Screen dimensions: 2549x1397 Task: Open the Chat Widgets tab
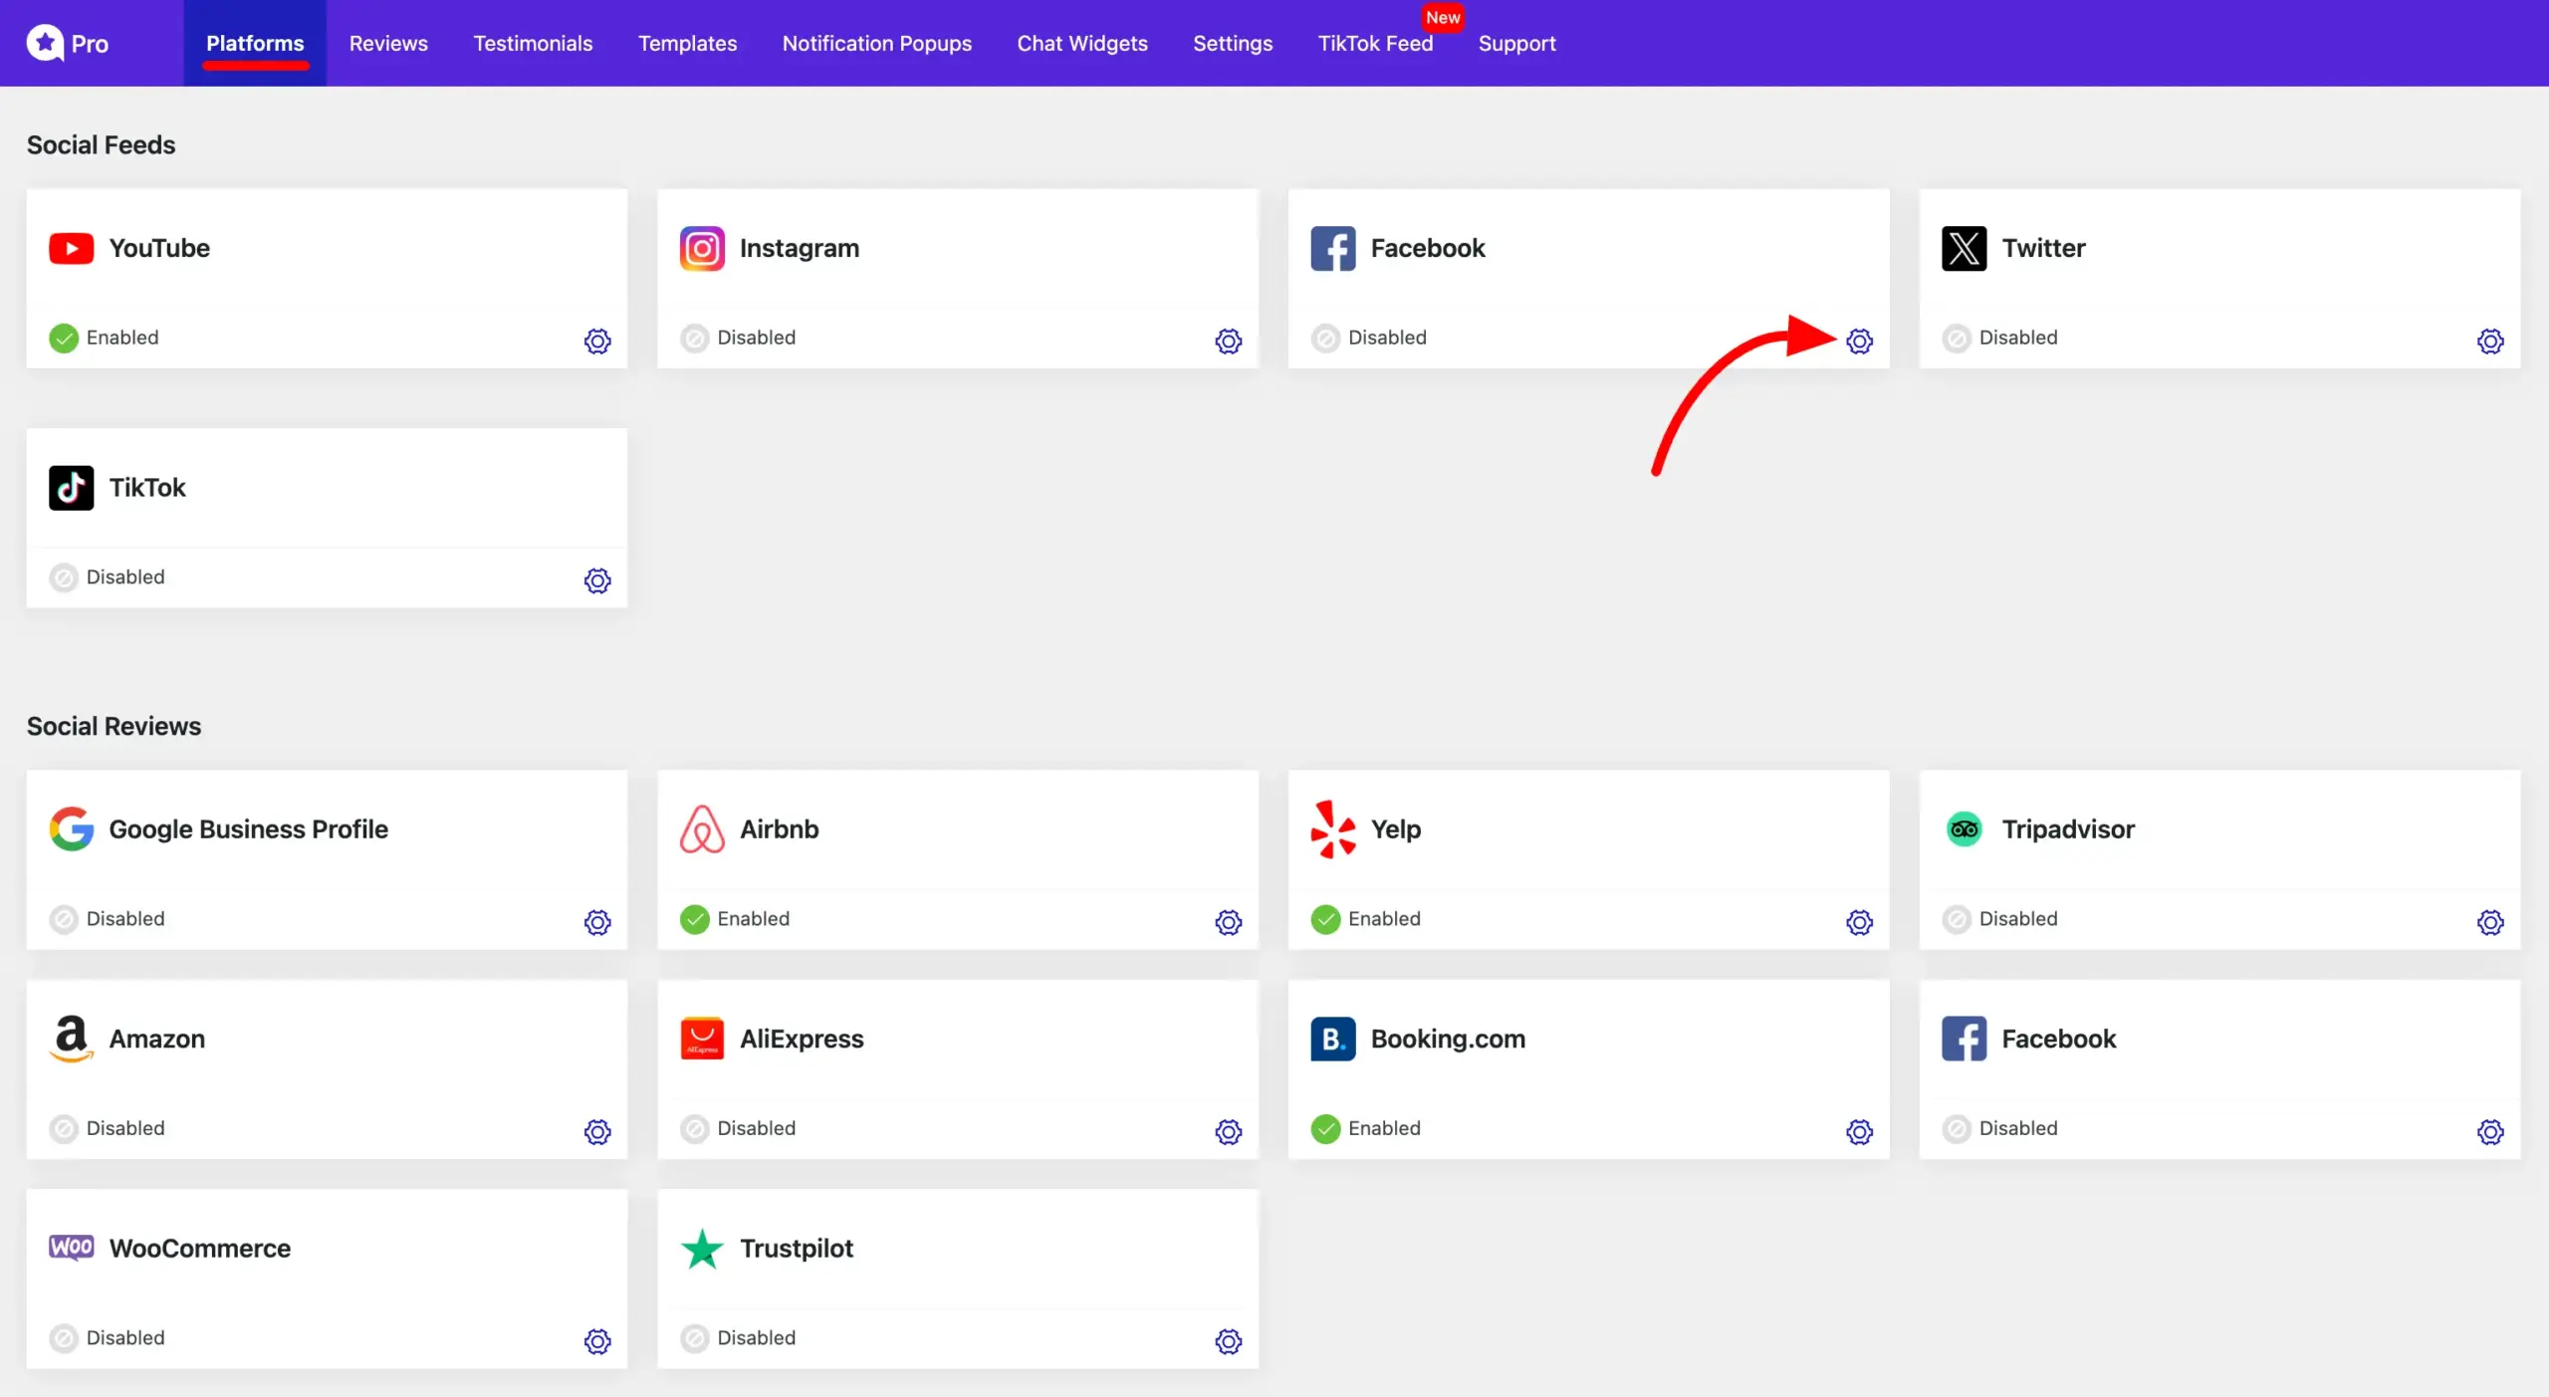[x=1082, y=43]
